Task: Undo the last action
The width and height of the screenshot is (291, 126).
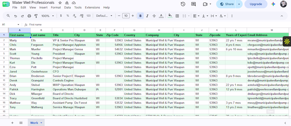Action: pos(16,16)
